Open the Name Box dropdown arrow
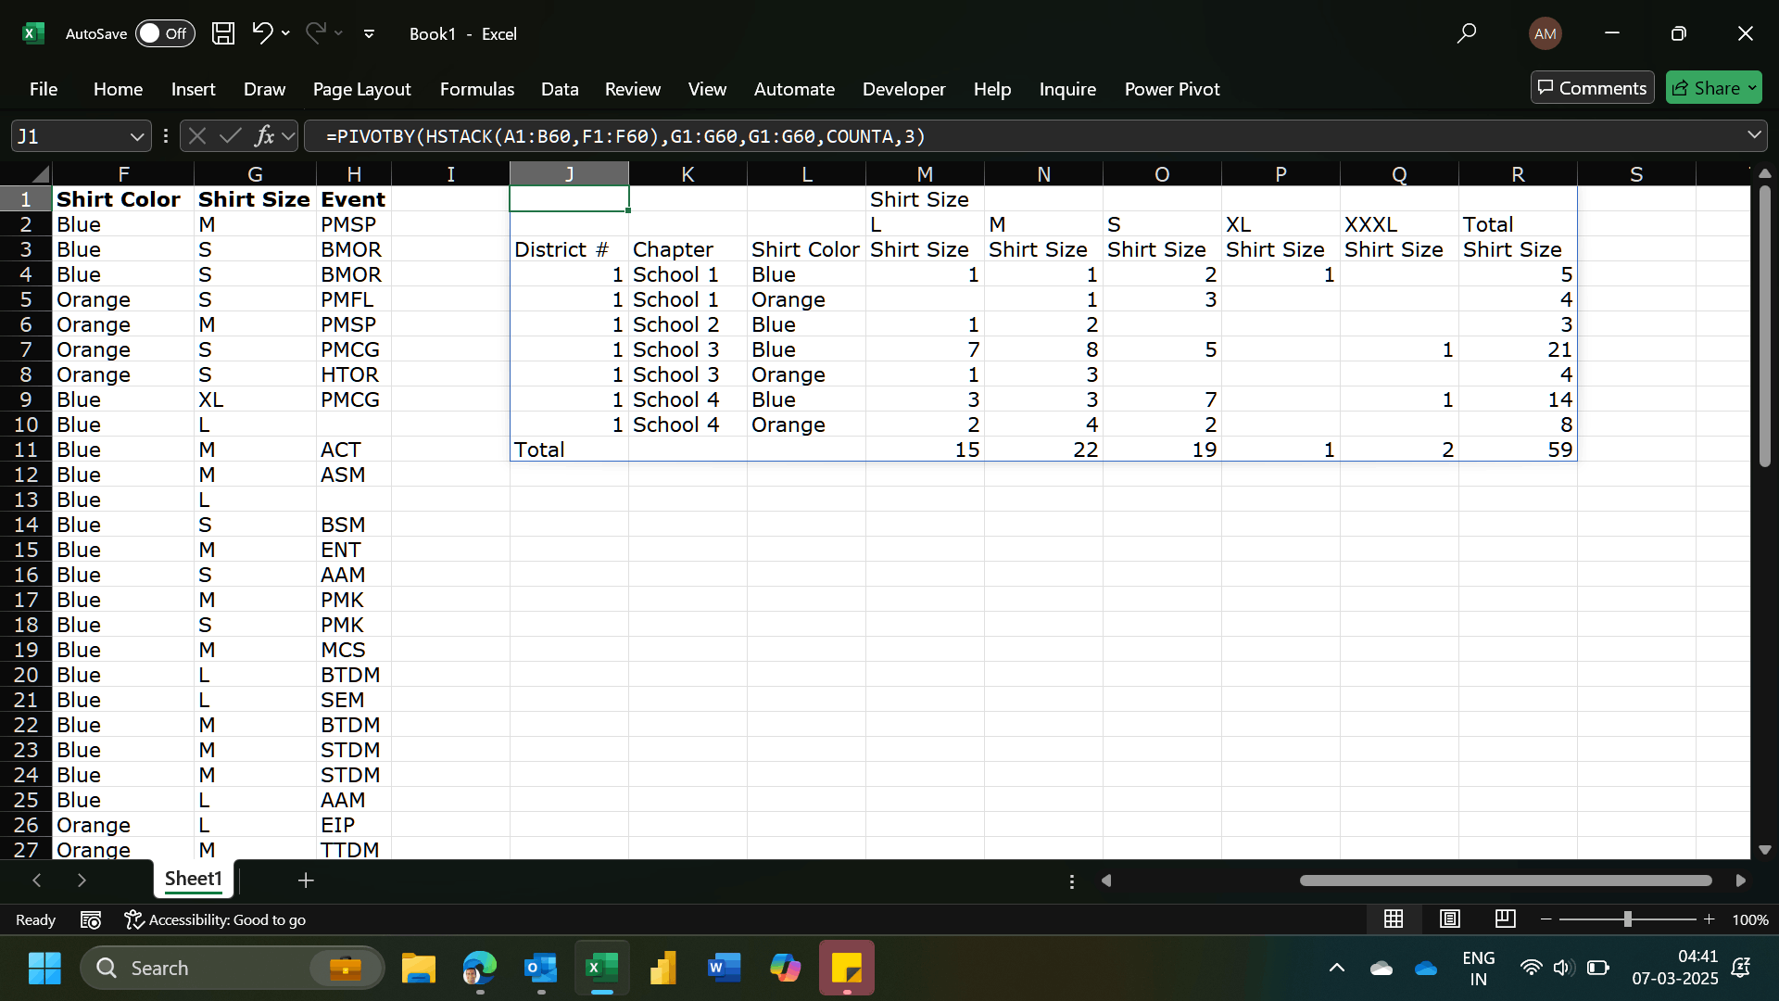 [x=137, y=136]
